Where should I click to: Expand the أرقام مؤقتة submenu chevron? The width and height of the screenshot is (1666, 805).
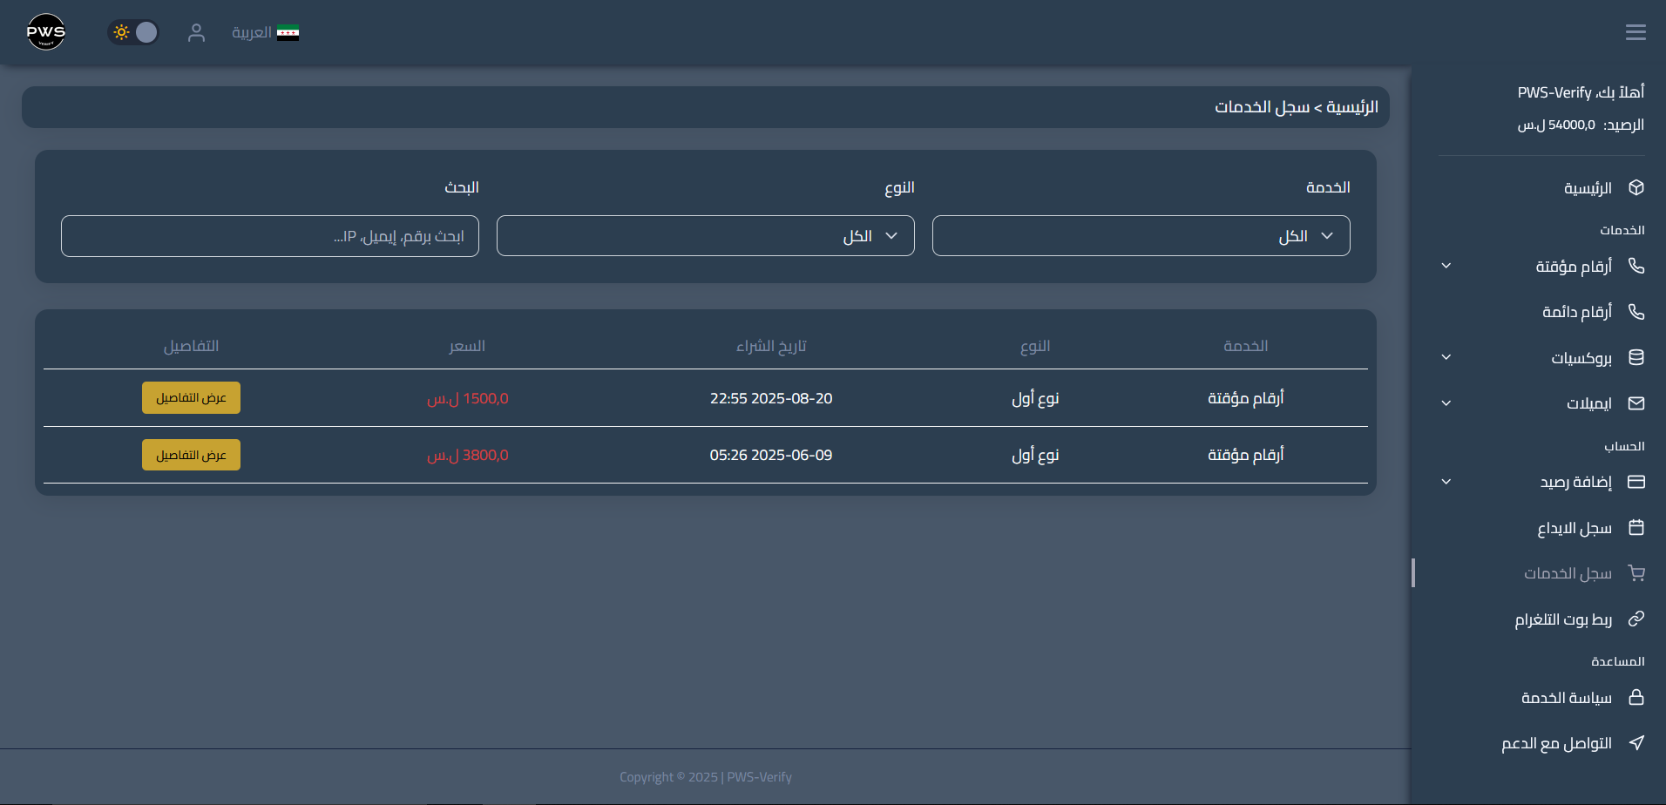click(1446, 266)
